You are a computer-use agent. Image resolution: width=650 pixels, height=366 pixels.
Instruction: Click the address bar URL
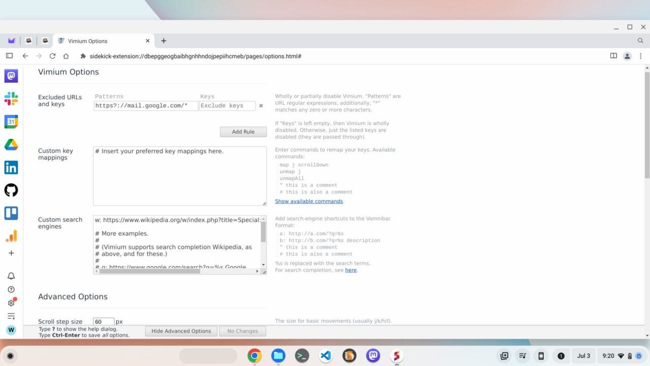point(196,56)
